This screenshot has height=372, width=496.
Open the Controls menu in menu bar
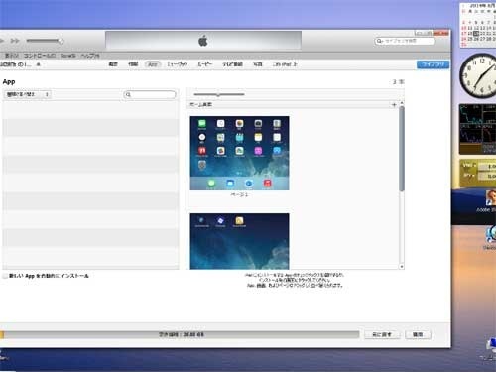[x=40, y=56]
